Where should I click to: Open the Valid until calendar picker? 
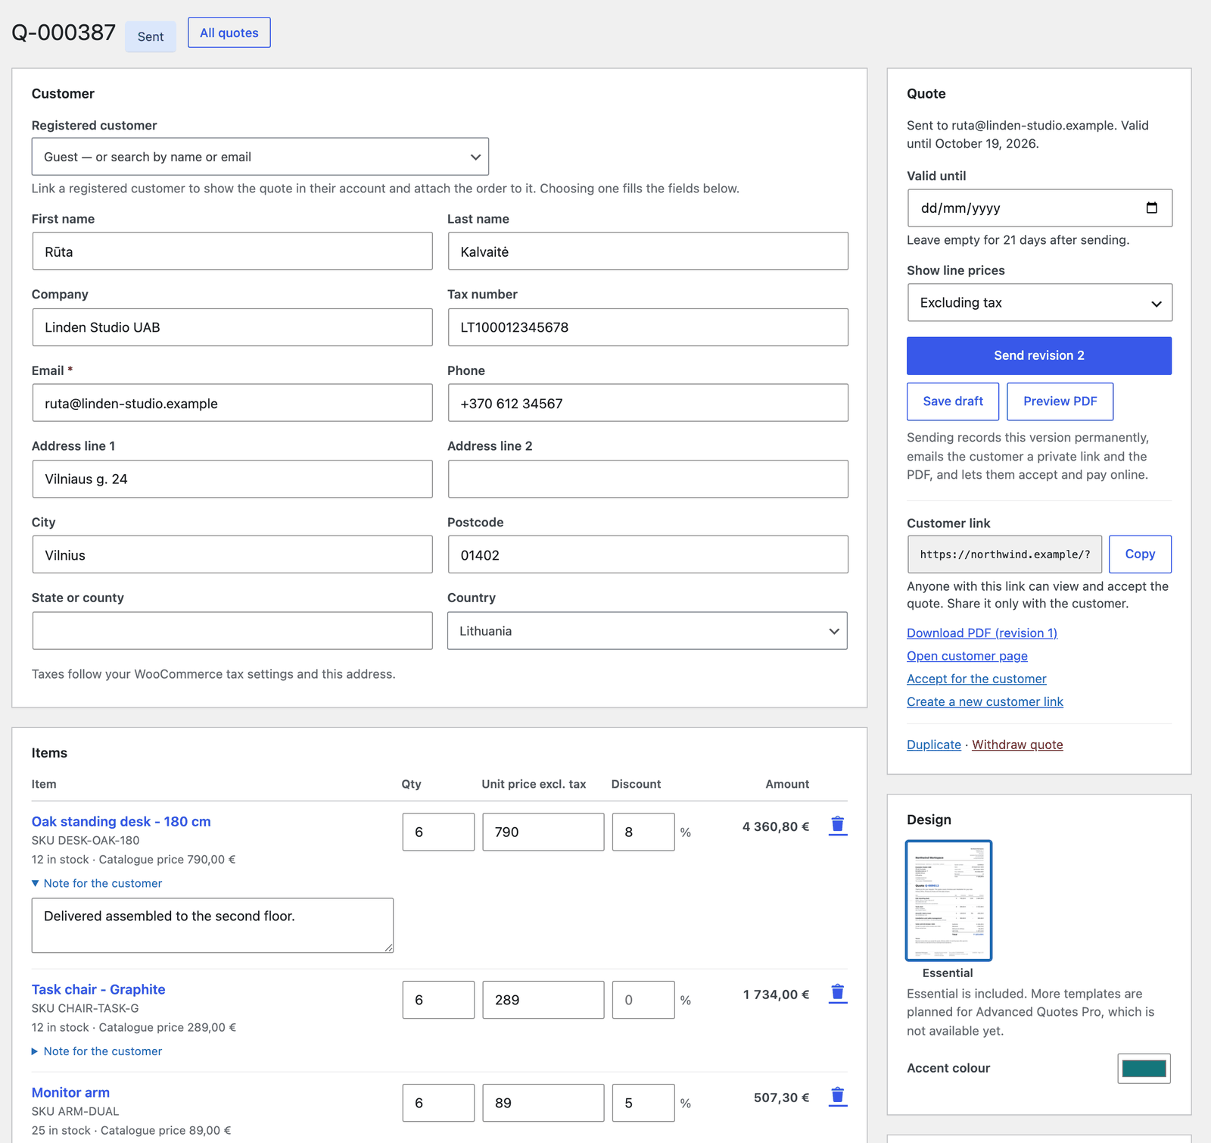pos(1151,208)
